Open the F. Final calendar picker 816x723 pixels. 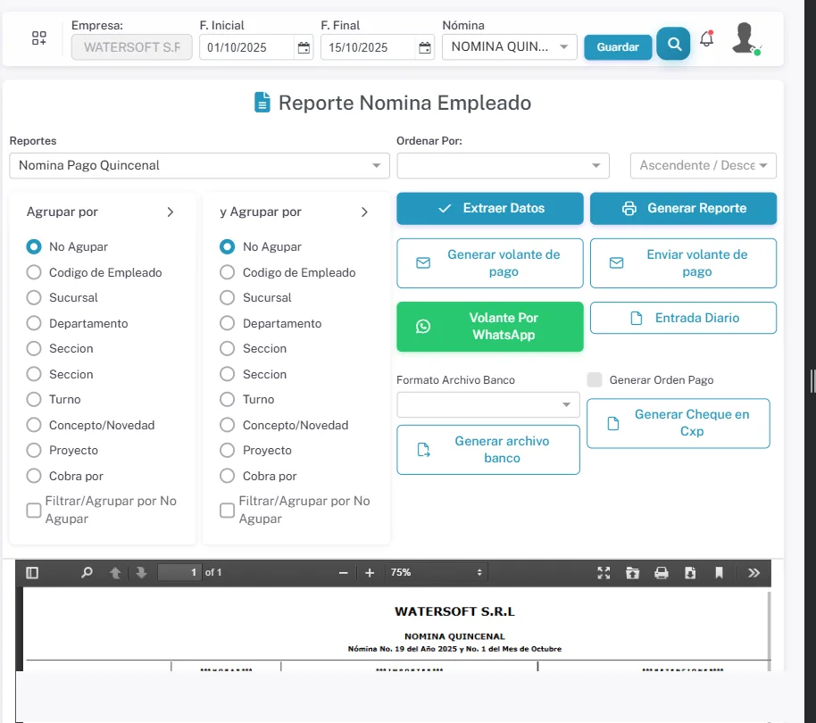point(425,48)
